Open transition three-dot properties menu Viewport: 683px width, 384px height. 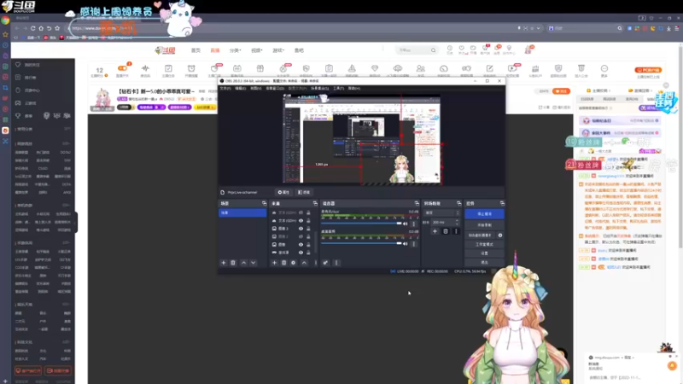pyautogui.click(x=456, y=231)
